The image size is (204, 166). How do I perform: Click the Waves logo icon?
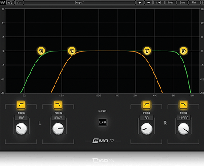[x=3, y=3]
